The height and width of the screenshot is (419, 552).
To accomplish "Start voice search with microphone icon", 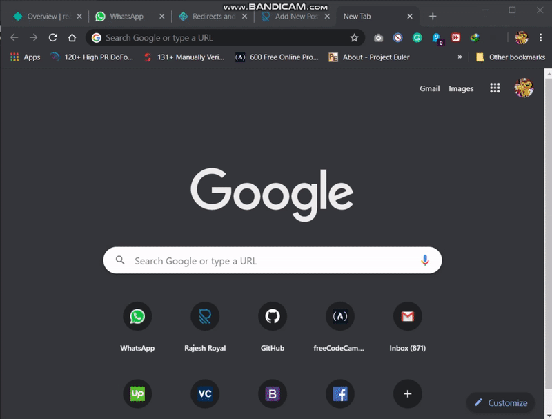I will coord(425,260).
